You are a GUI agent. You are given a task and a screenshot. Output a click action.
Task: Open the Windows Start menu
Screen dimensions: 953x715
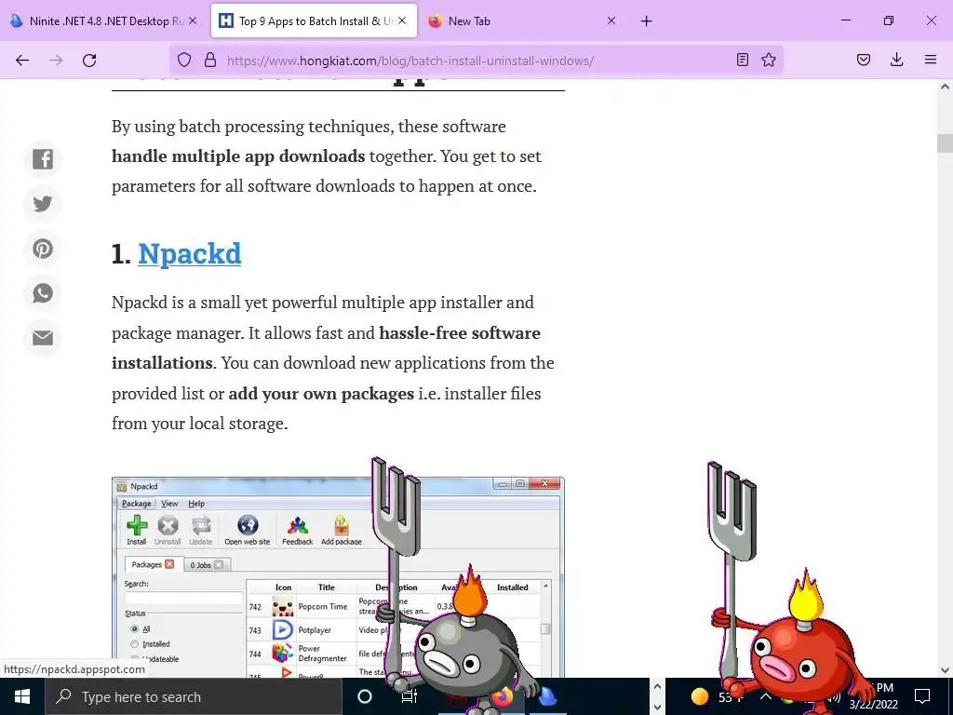click(x=22, y=696)
